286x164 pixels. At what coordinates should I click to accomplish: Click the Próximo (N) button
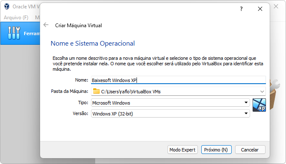pos(216,150)
